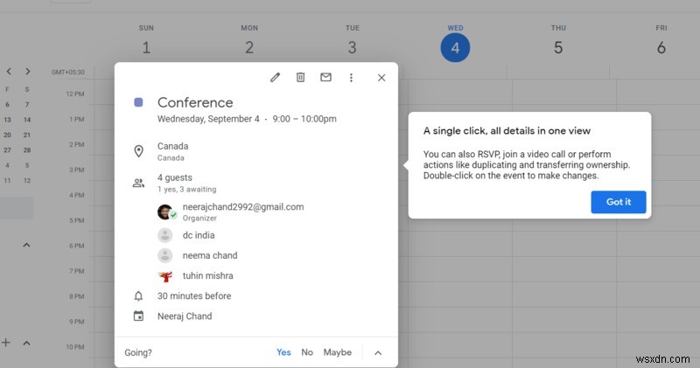The image size is (700, 368).
Task: Click the tuhin mishra guest avatar
Action: (165, 276)
